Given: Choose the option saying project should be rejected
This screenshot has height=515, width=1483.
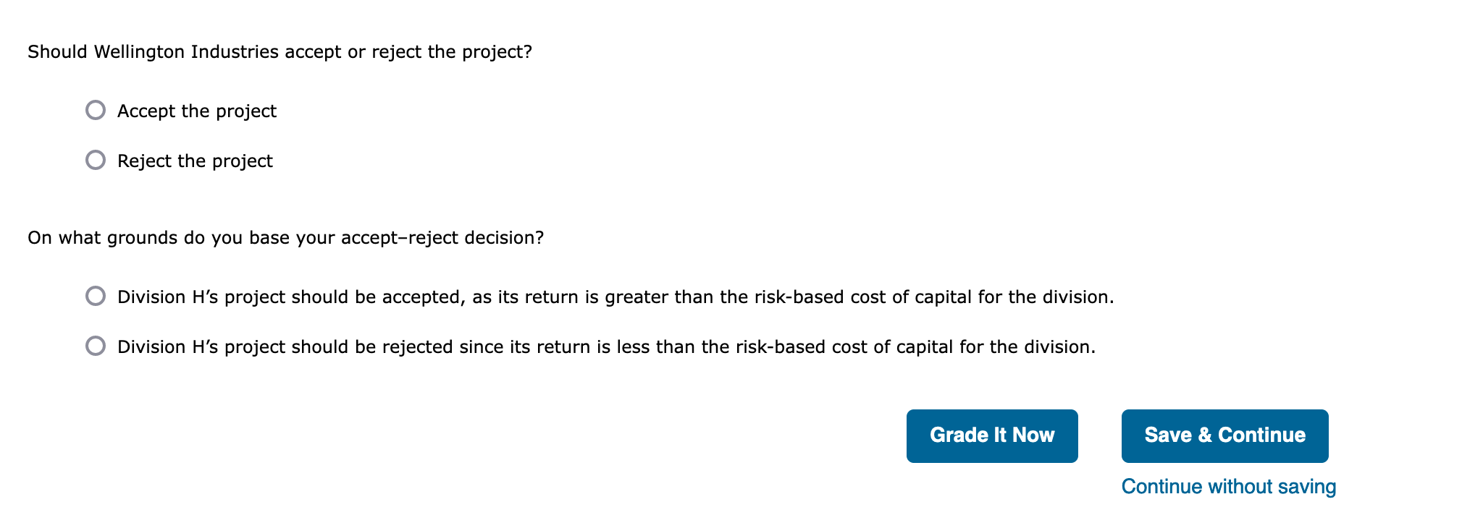Looking at the screenshot, I should pyautogui.click(x=95, y=346).
